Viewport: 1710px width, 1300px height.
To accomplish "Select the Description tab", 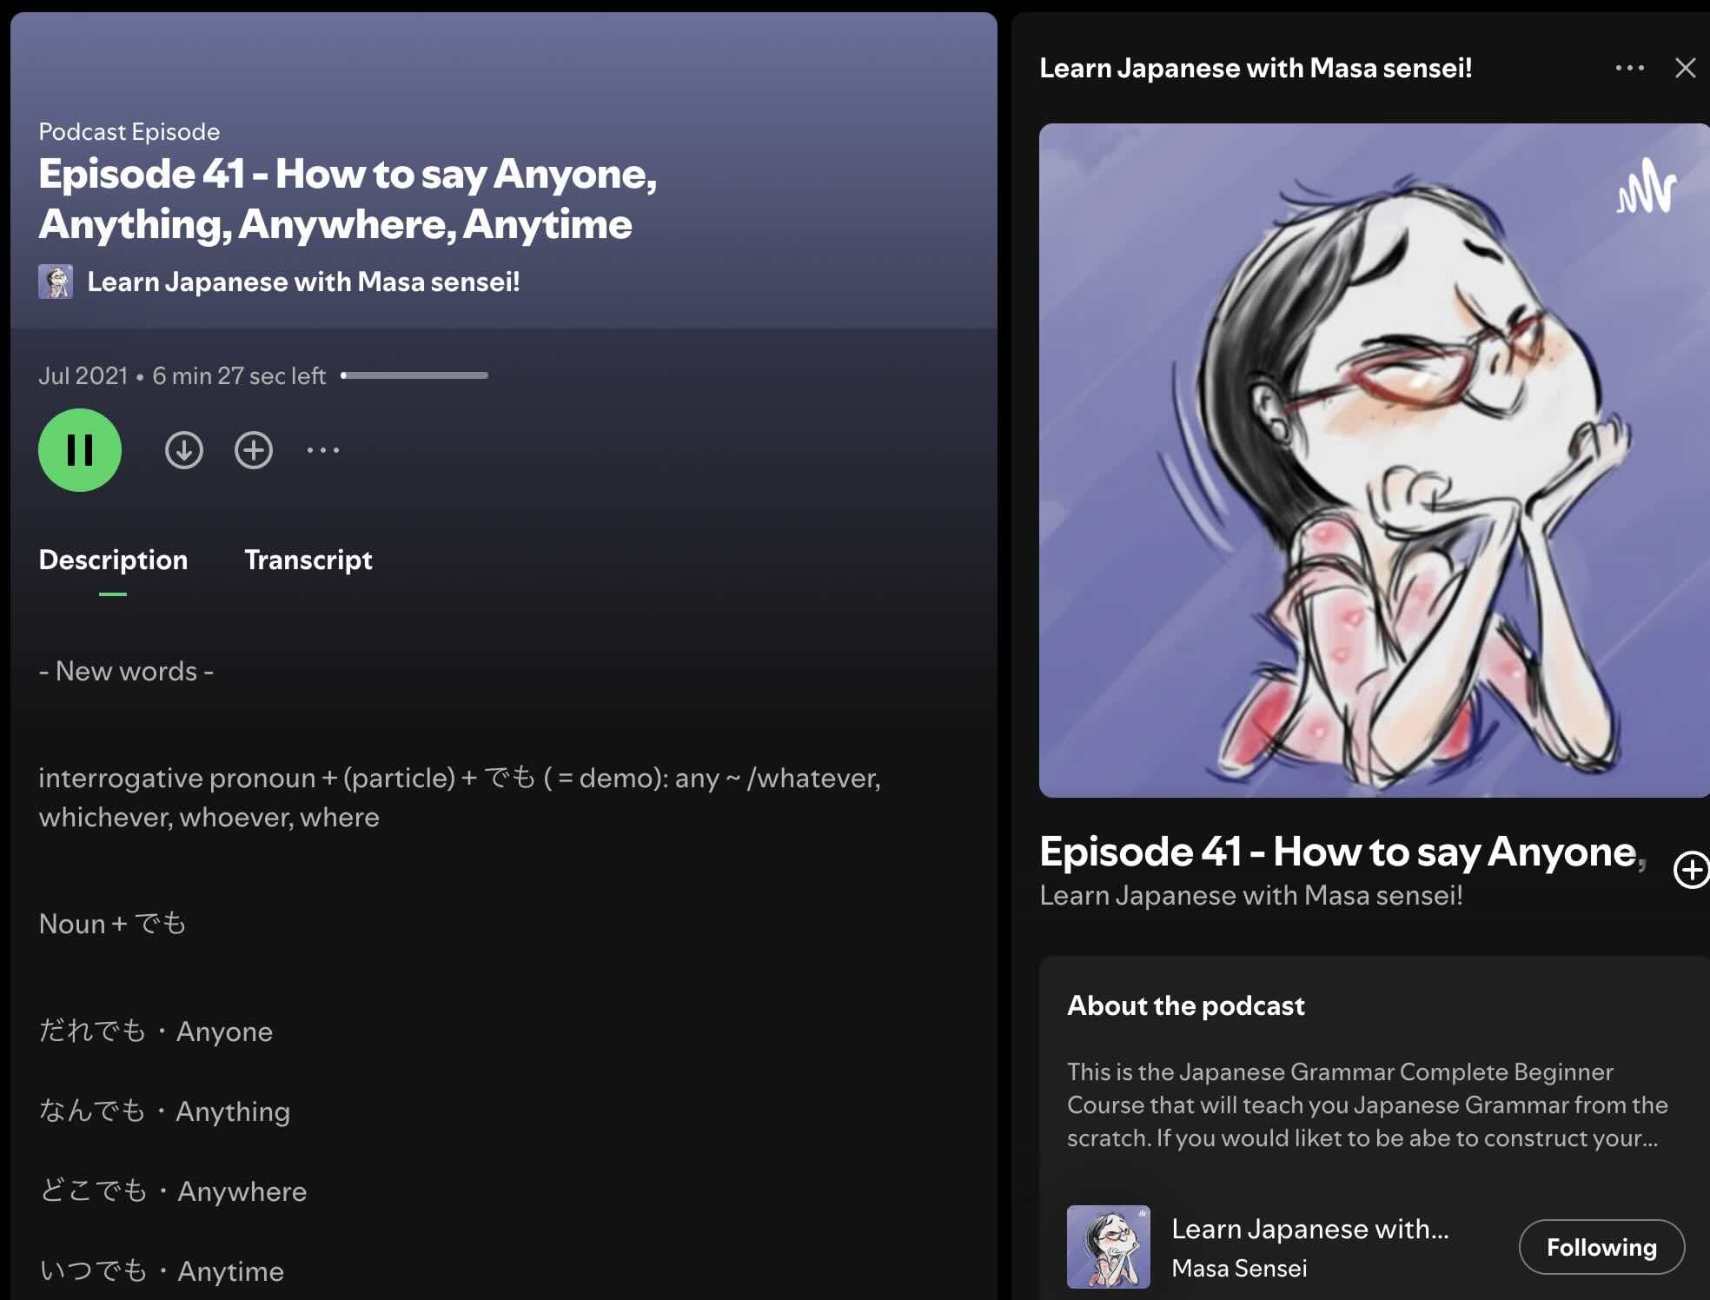I will coord(113,560).
